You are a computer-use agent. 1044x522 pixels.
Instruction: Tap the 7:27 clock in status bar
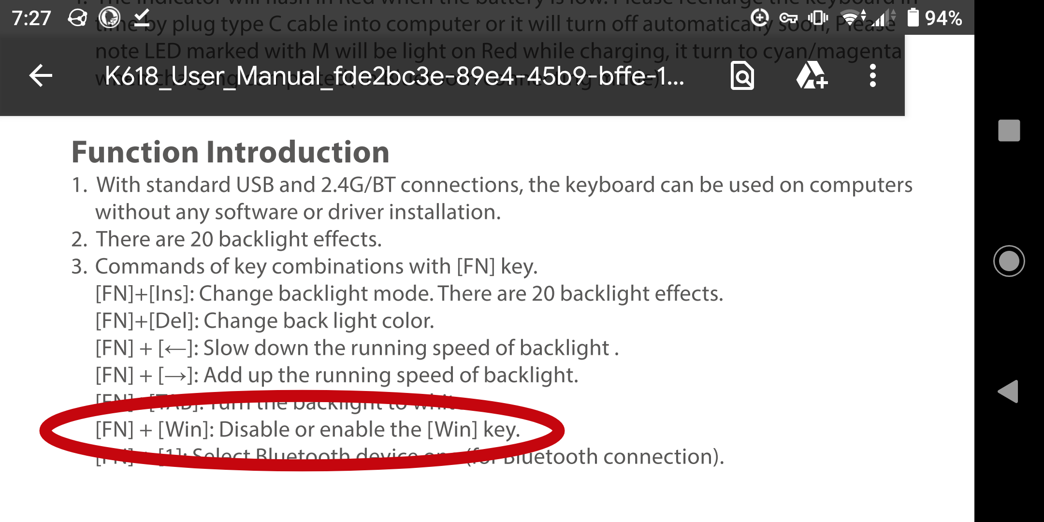click(x=31, y=18)
